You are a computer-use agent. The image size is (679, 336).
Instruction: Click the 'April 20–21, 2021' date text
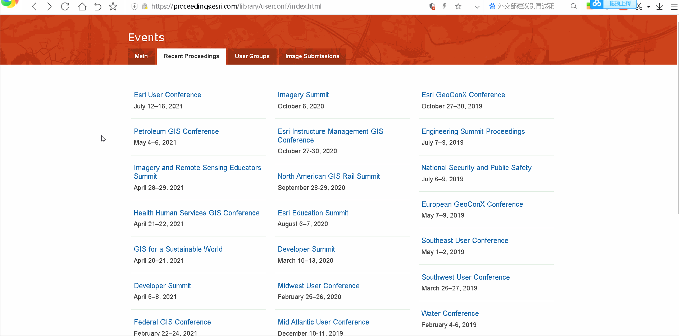pos(159,261)
